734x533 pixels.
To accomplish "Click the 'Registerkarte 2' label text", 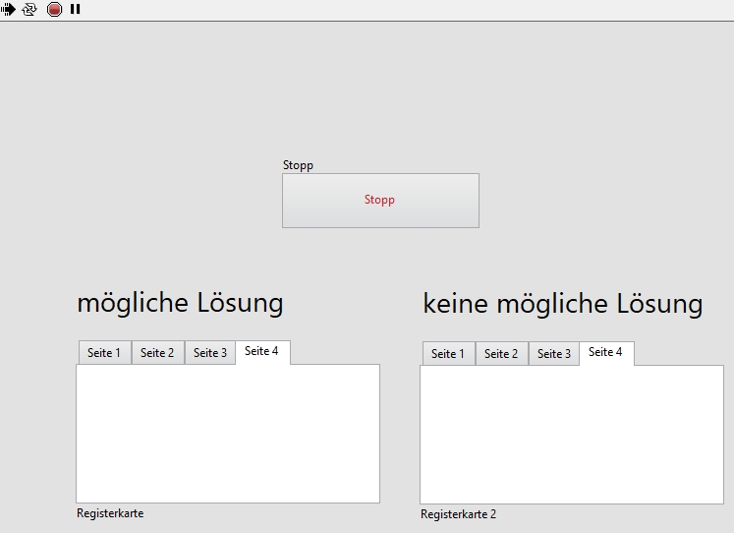I will [x=458, y=514].
